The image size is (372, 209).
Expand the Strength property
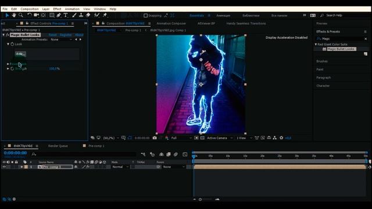[x=8, y=69]
